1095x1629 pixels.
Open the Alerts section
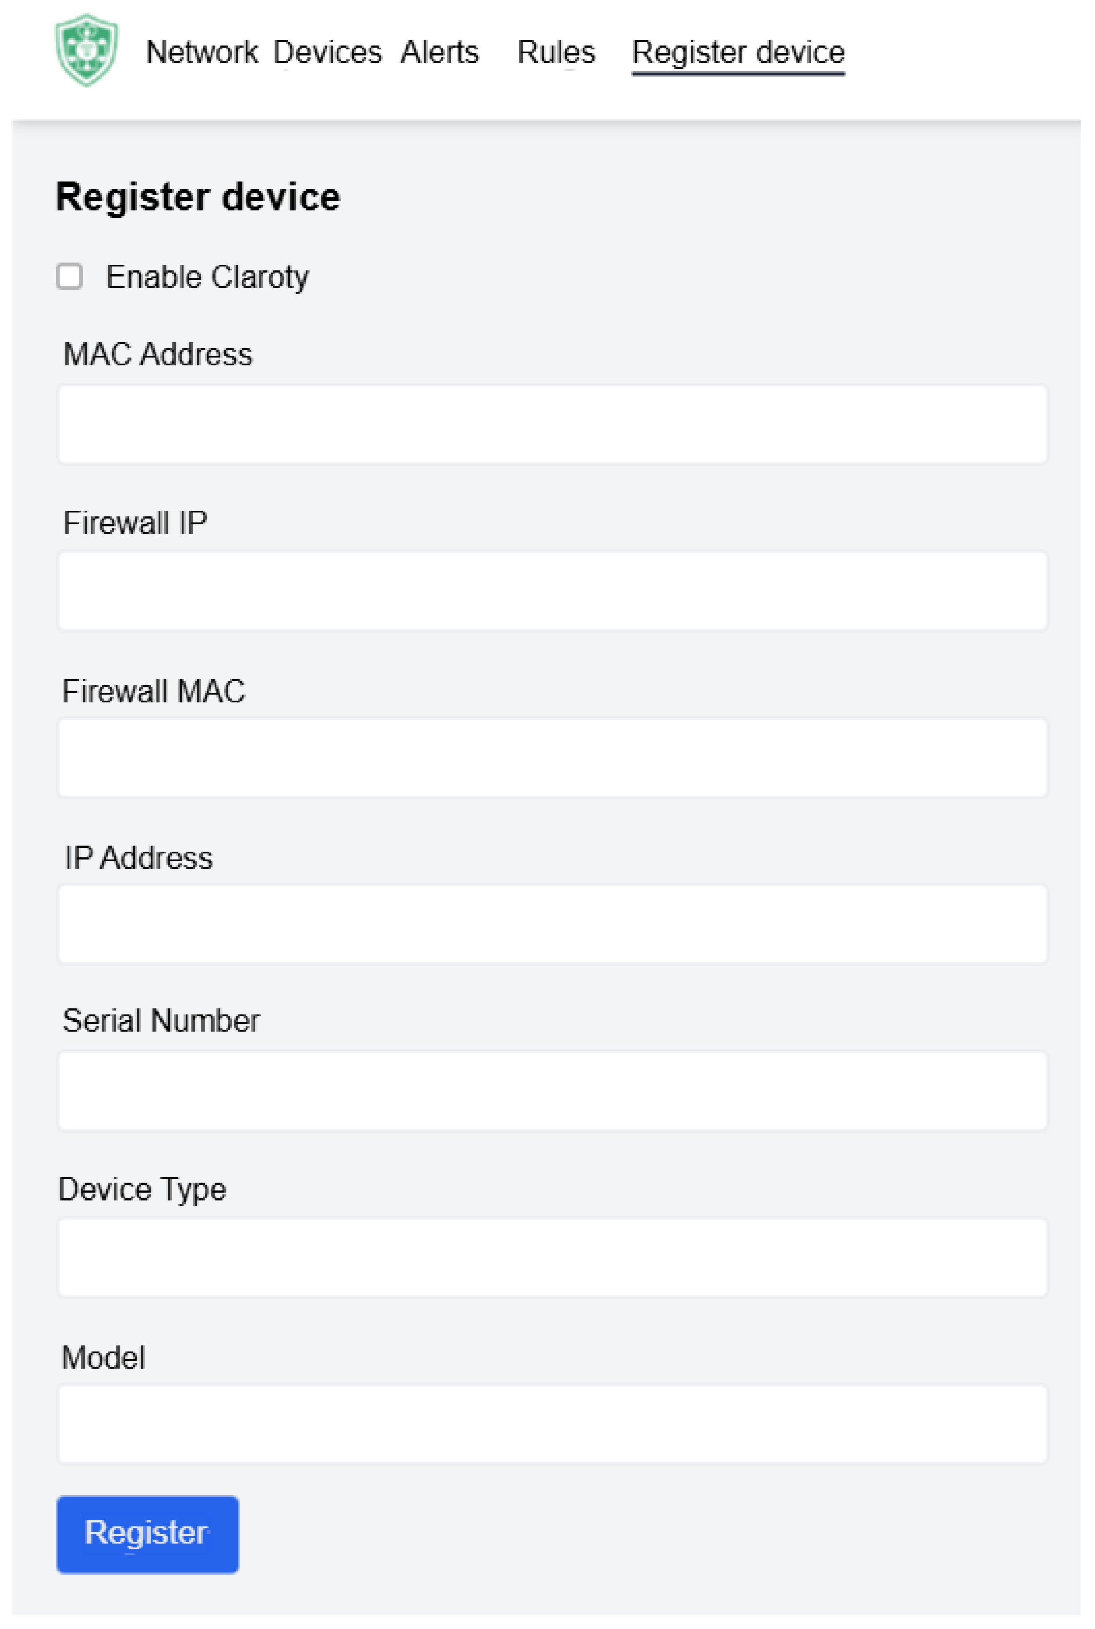point(439,53)
